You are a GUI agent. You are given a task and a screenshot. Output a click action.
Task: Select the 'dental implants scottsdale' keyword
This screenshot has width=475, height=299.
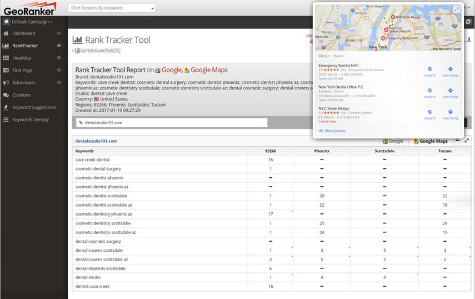[x=100, y=268]
